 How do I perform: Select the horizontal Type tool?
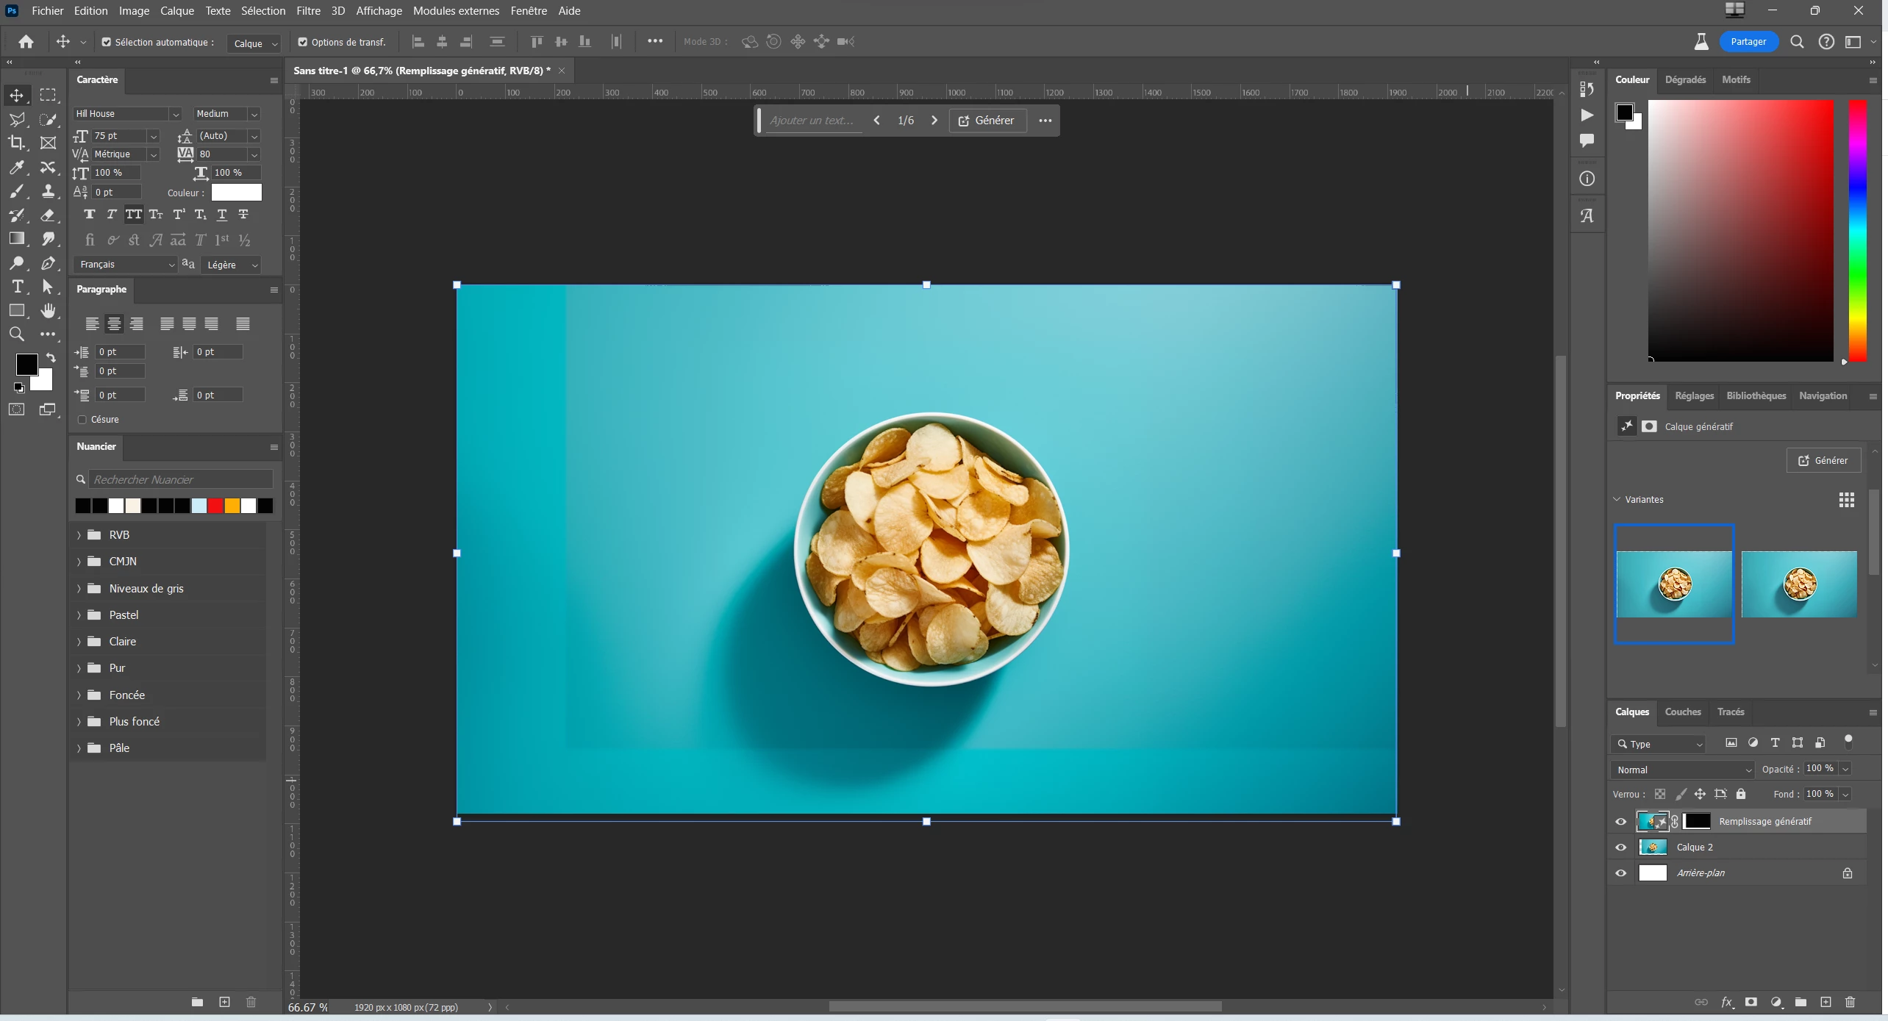tap(18, 287)
